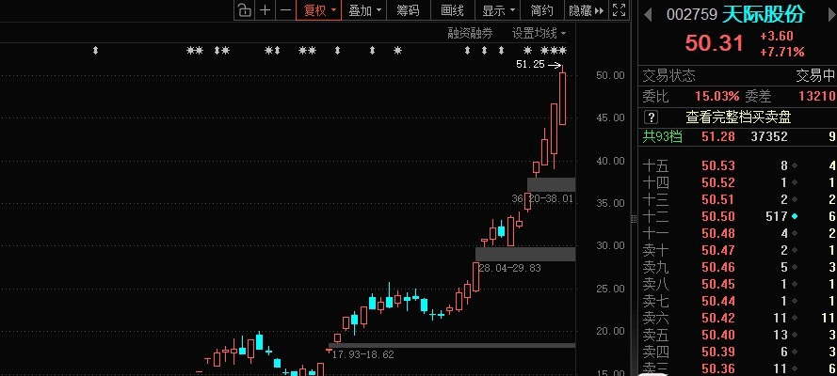Select sell level 十二 at 50.50
The height and width of the screenshot is (376, 837).
738,216
